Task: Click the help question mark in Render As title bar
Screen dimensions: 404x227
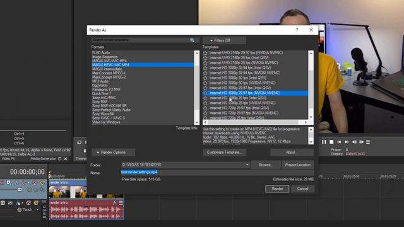Action: pyautogui.click(x=297, y=30)
